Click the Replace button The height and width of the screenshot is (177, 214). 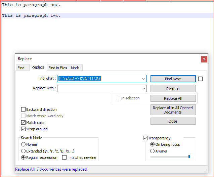coord(173,89)
